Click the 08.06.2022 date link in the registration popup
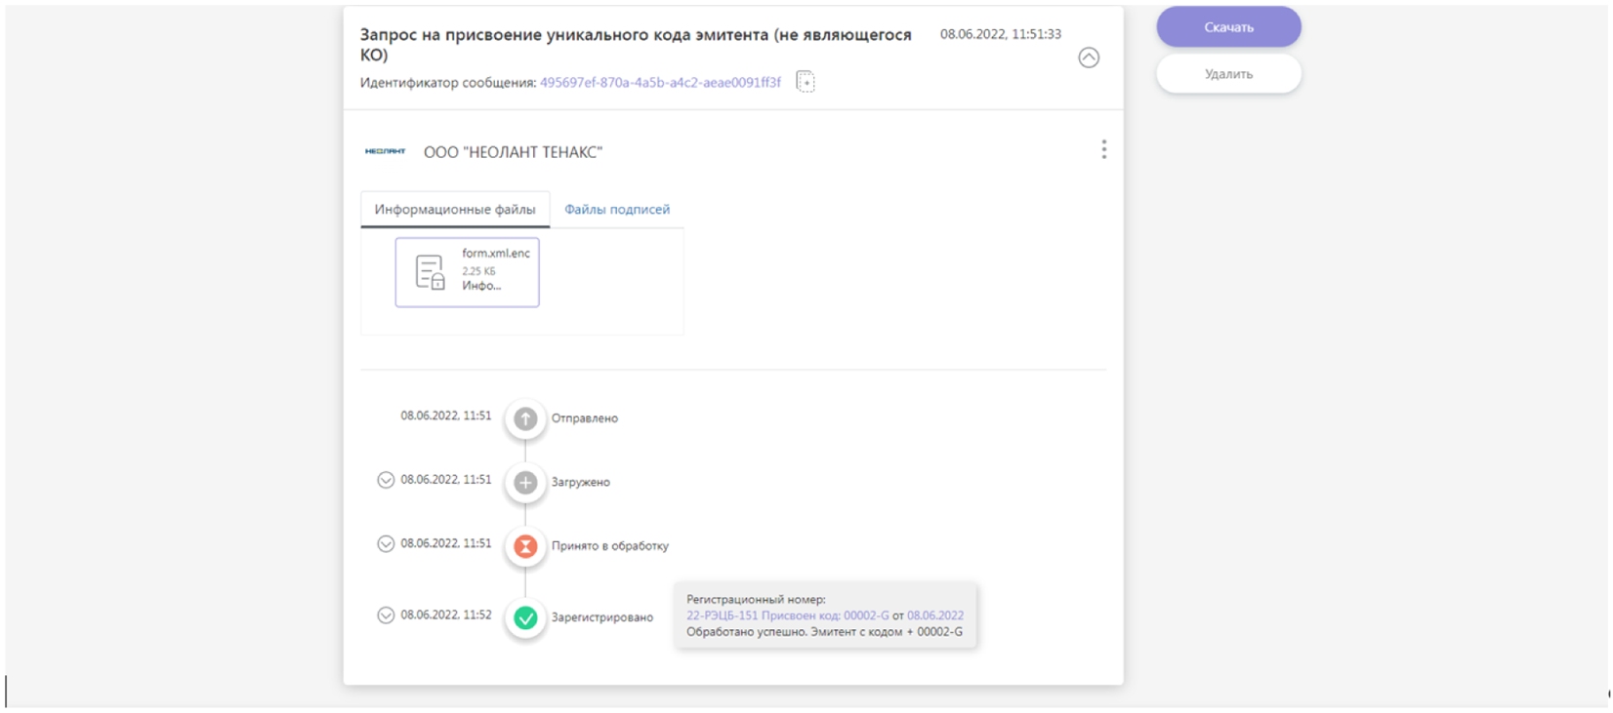1613x713 pixels. click(x=934, y=615)
